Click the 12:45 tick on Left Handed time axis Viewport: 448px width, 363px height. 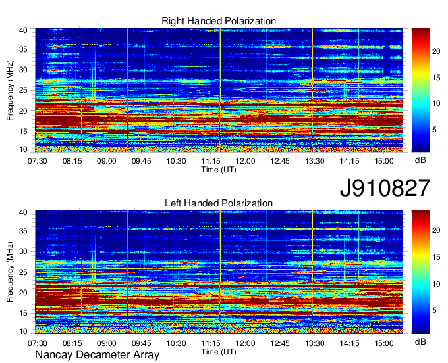click(280, 343)
